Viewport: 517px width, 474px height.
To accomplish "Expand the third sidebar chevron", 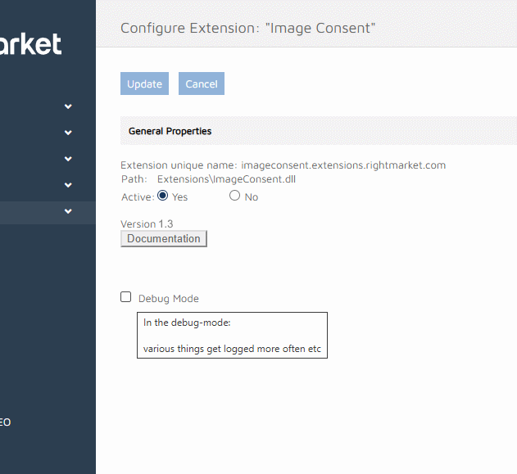I will point(68,159).
